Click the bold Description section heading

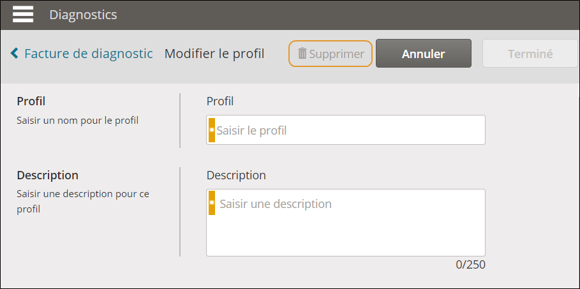pyautogui.click(x=47, y=175)
